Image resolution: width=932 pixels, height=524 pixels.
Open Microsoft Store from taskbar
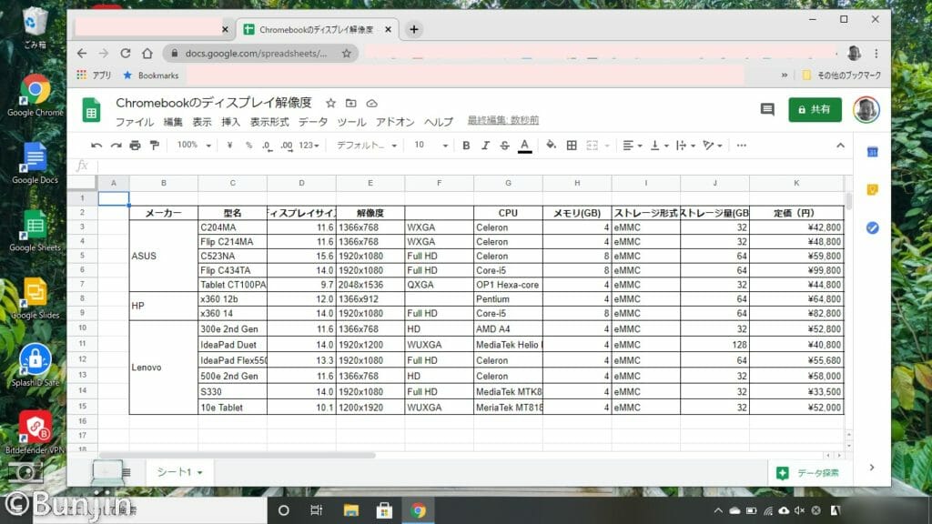pos(384,510)
